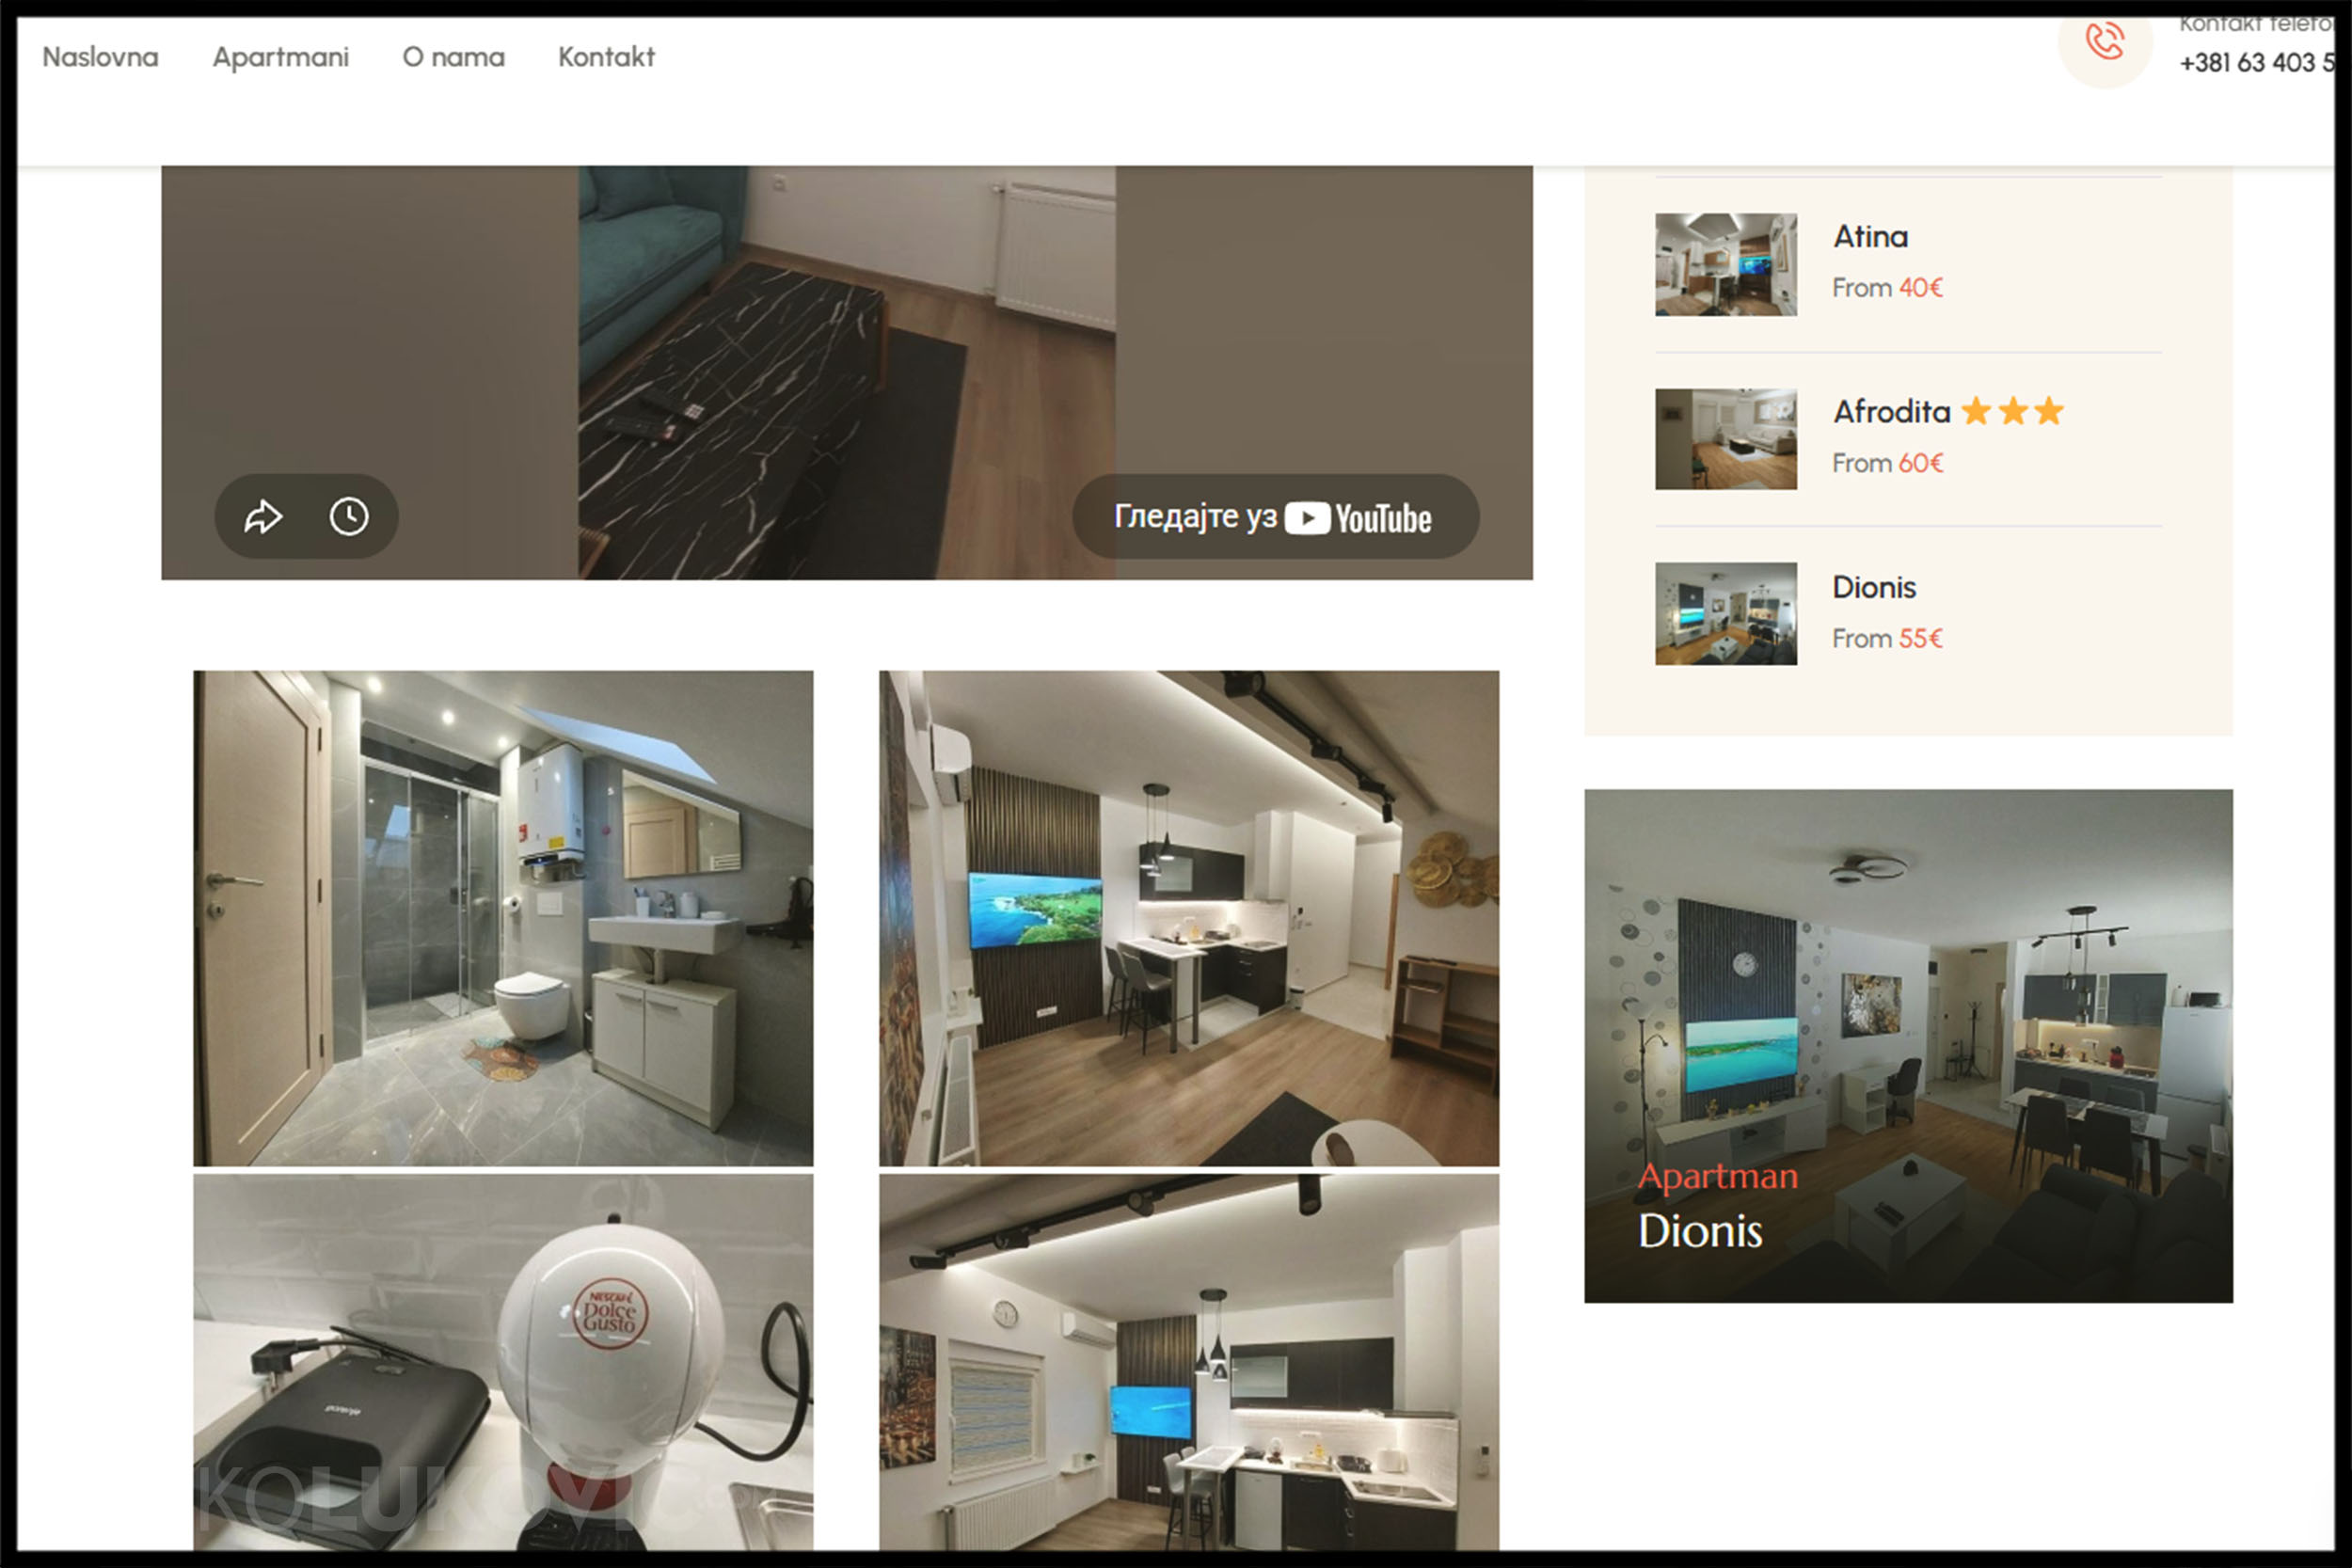Image resolution: width=2352 pixels, height=1568 pixels.
Task: Click the phone contact icon
Action: click(x=2104, y=43)
